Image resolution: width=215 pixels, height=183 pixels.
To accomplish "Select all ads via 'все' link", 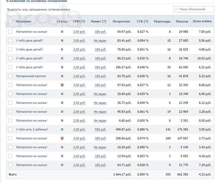I will point(25,10).
